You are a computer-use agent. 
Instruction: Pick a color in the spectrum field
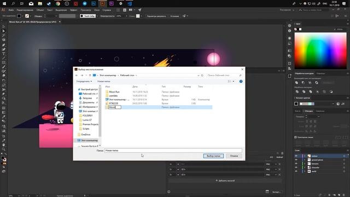tap(320, 50)
